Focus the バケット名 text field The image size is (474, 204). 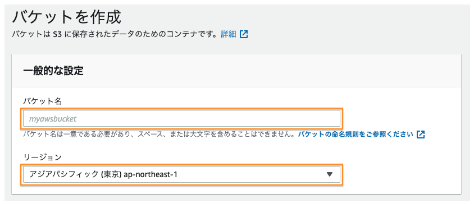pyautogui.click(x=181, y=119)
